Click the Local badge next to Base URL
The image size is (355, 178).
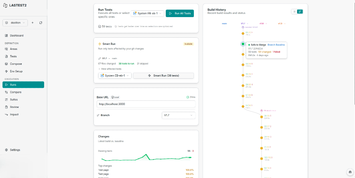pyautogui.click(x=115, y=97)
